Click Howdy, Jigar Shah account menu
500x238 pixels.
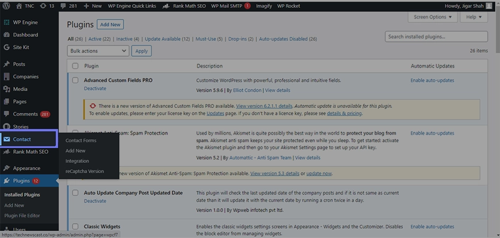(x=468, y=6)
